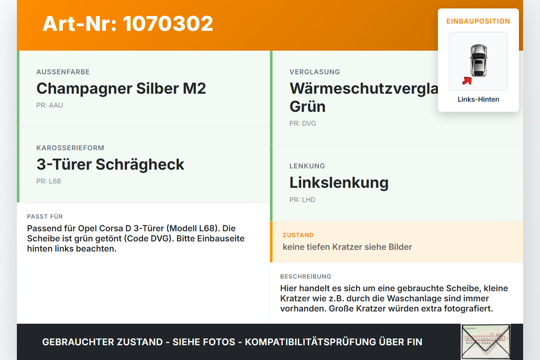540x360 pixels.
Task: Click the 'GEBRAUCHTER ZUSTAND - SIEHE FOTOS' footer text
Action: [232, 342]
